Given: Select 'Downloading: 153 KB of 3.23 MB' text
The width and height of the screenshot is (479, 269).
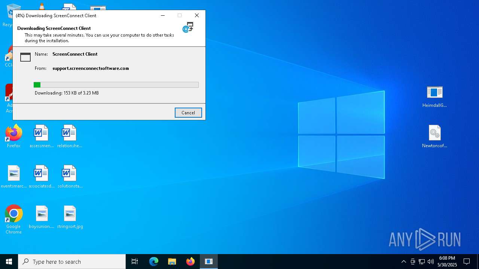Looking at the screenshot, I should (67, 93).
